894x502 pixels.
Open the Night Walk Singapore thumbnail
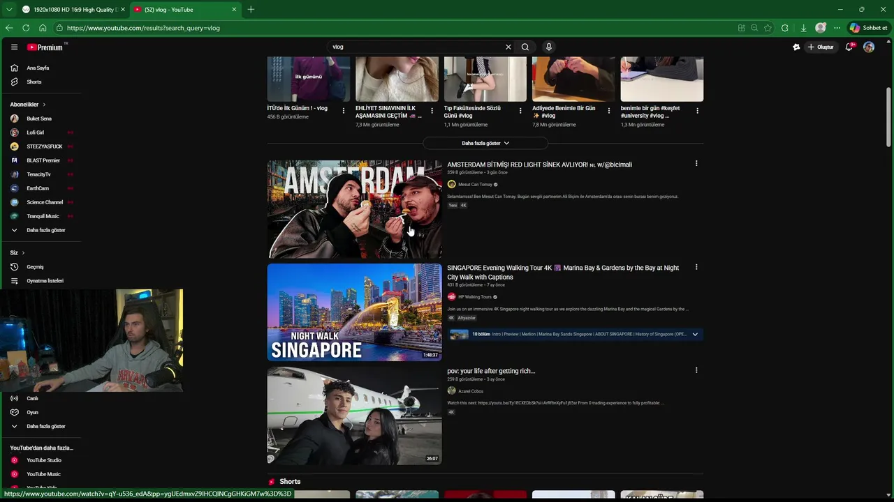pos(354,312)
